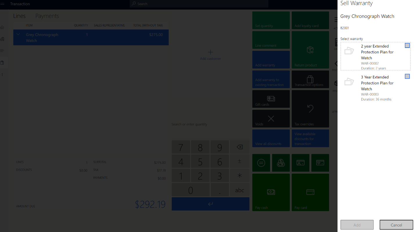This screenshot has width=416, height=232.
Task: Click Add warranty to existing transaction tile
Action: tap(271, 79)
